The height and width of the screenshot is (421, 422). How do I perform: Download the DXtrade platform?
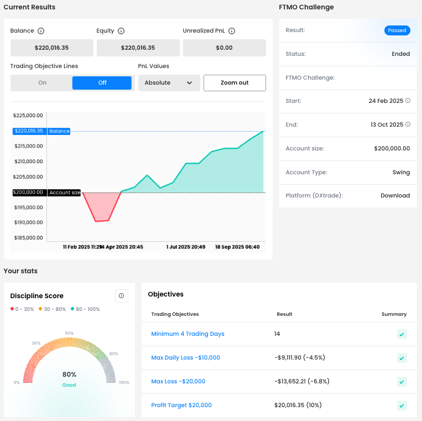(395, 196)
